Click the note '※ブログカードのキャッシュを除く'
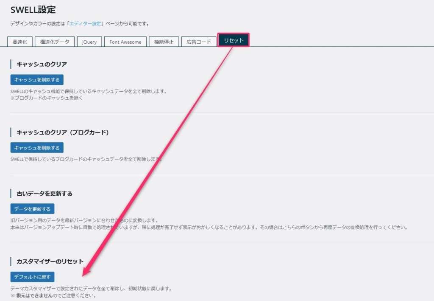This screenshot has width=434, height=301. [x=47, y=98]
